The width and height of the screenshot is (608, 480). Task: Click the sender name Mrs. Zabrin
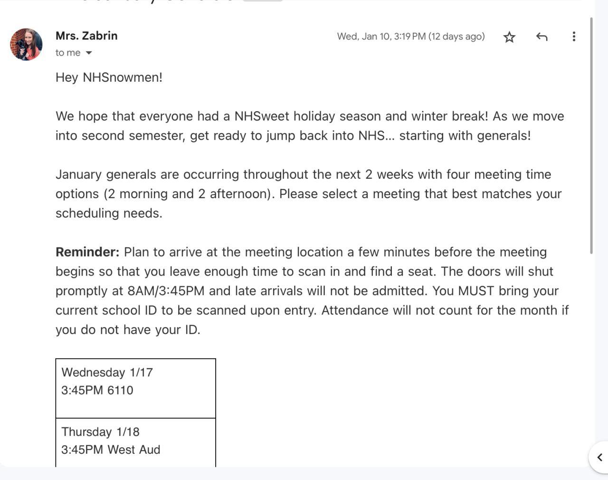pos(86,36)
